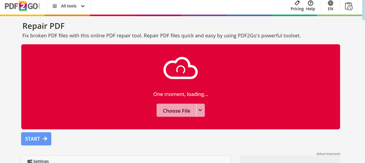Click the Settings gears icon
The image size is (365, 163).
(x=29, y=161)
